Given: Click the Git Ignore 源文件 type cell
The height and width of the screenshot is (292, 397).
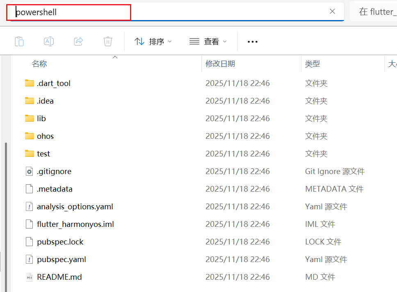Looking at the screenshot, I should [x=335, y=172].
